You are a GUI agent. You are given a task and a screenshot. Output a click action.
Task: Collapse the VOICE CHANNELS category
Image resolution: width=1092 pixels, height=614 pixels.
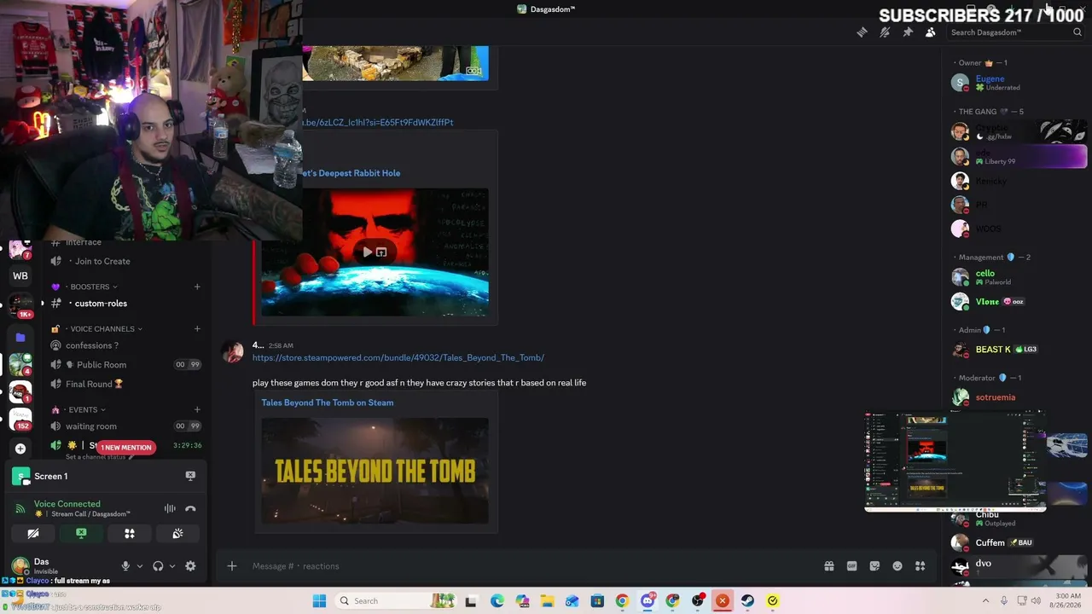102,328
